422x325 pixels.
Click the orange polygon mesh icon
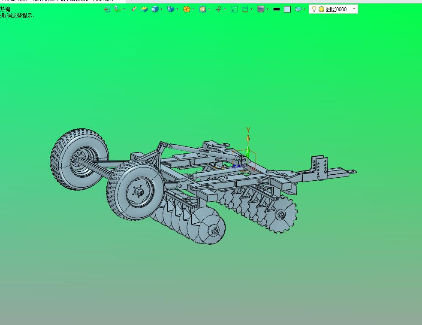[x=187, y=9]
